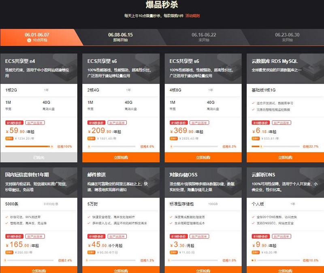
Task: Click the clock icon beside 10点开始
Action: point(29,40)
